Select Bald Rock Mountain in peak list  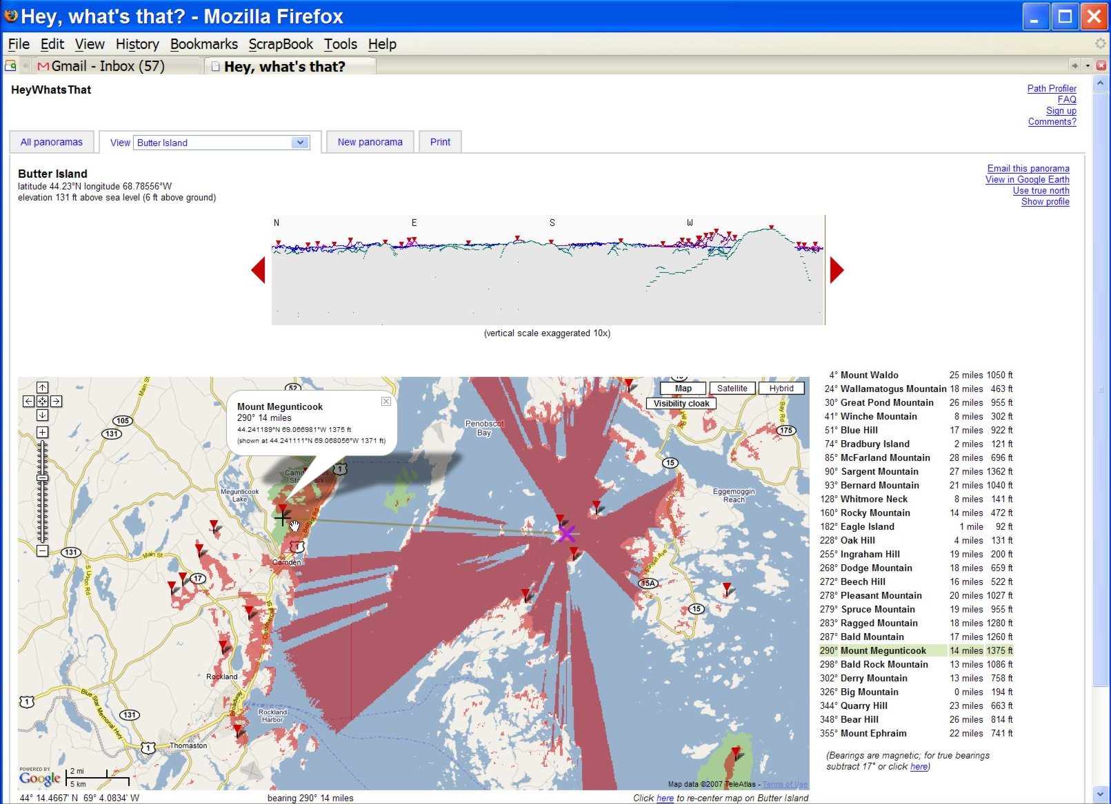(915, 664)
